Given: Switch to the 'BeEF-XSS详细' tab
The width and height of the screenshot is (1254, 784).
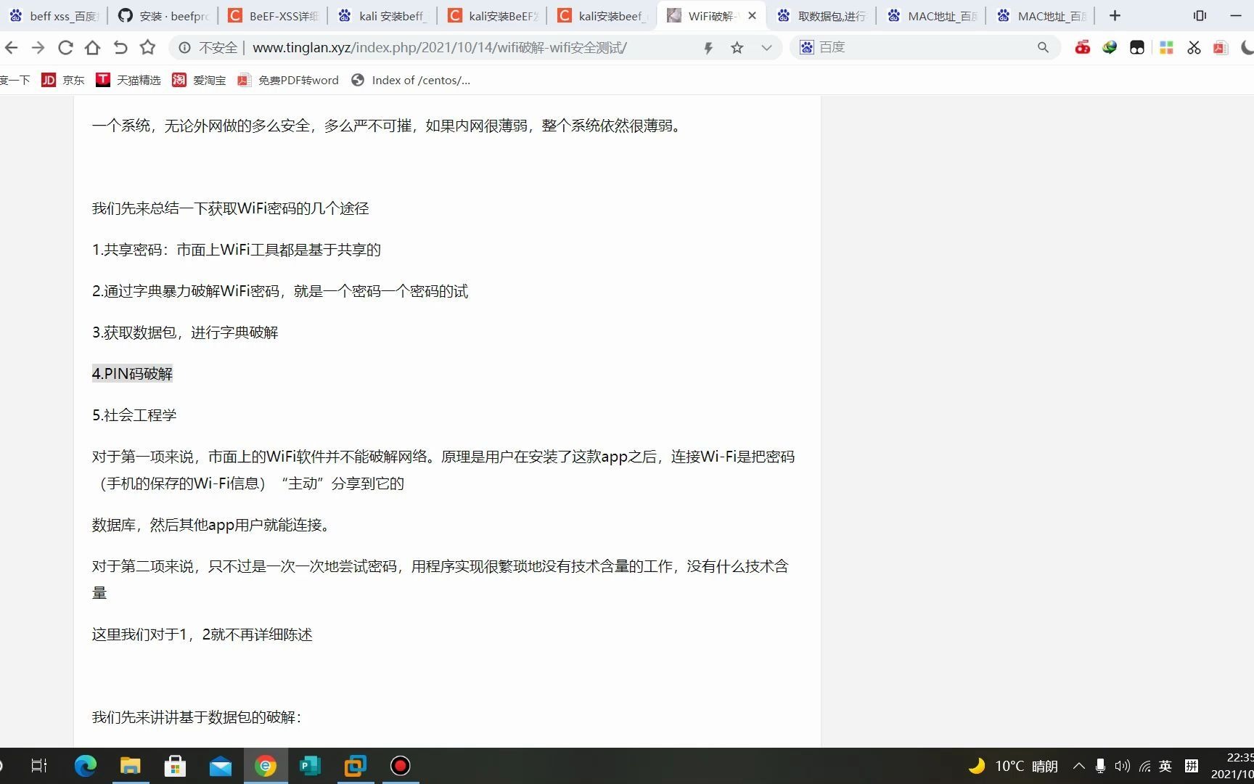Looking at the screenshot, I should pyautogui.click(x=274, y=16).
